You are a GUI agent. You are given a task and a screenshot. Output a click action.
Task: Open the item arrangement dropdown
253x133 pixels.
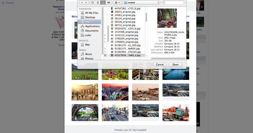tap(117, 3)
